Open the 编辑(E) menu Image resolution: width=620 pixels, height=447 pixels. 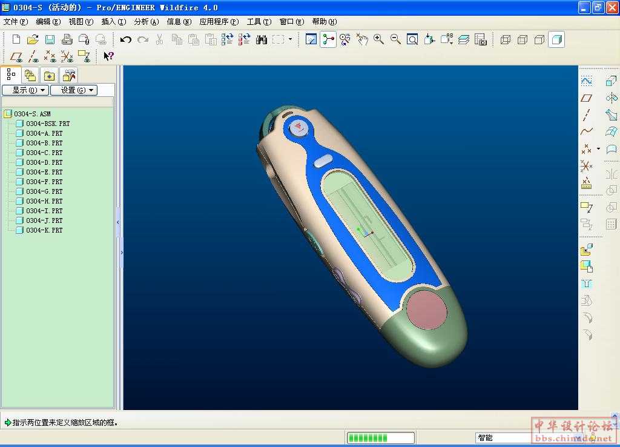click(x=48, y=22)
